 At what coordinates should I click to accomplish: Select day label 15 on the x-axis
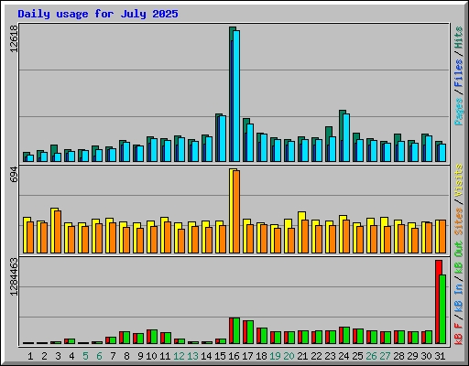coord(220,356)
